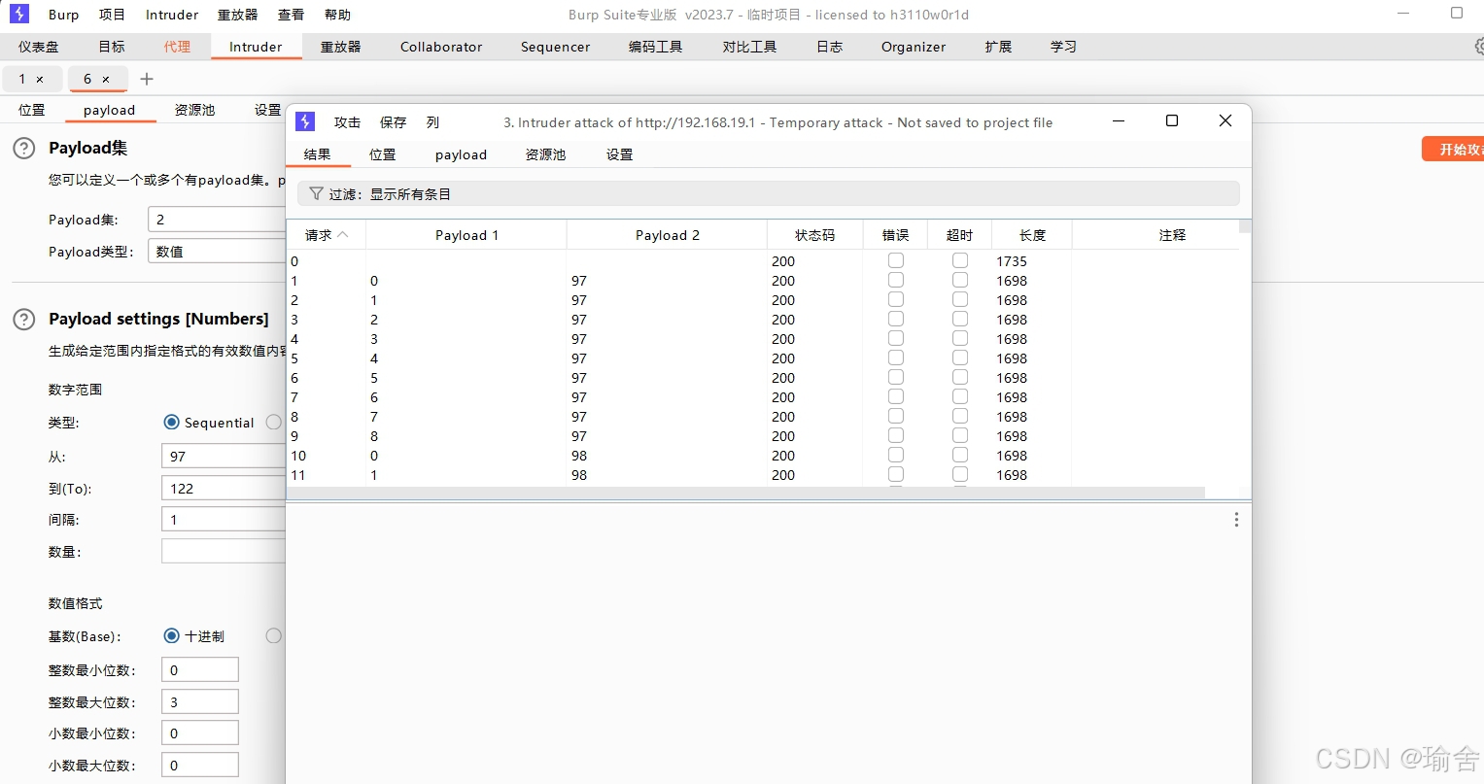Select request row 10 in results

pos(763,455)
